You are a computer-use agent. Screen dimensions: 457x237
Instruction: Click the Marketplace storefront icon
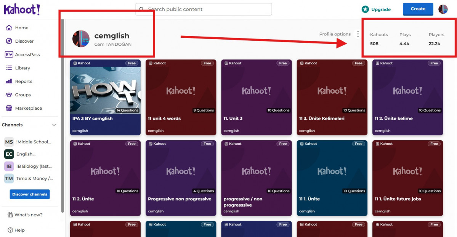[9, 108]
